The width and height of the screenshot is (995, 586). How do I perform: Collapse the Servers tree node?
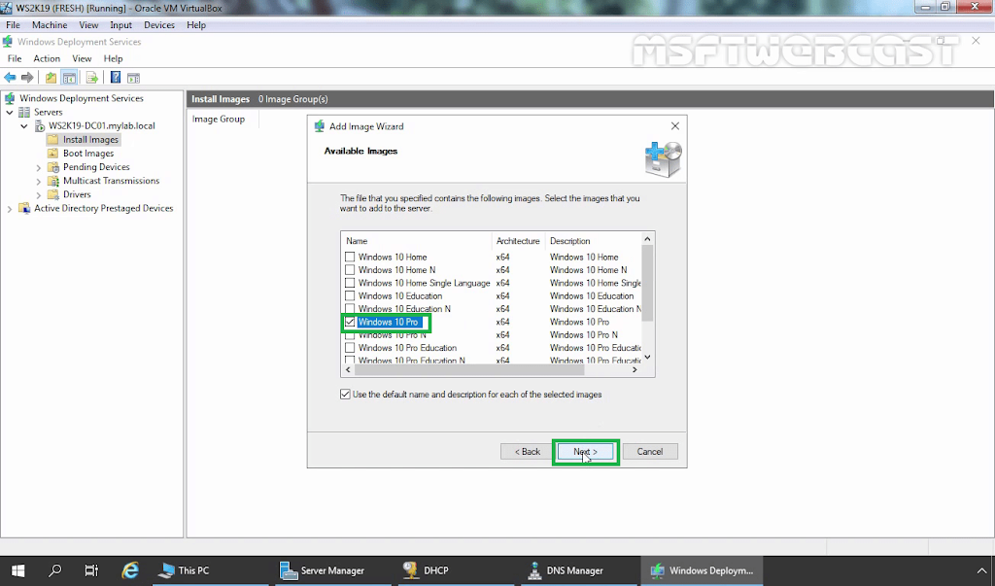(10, 112)
